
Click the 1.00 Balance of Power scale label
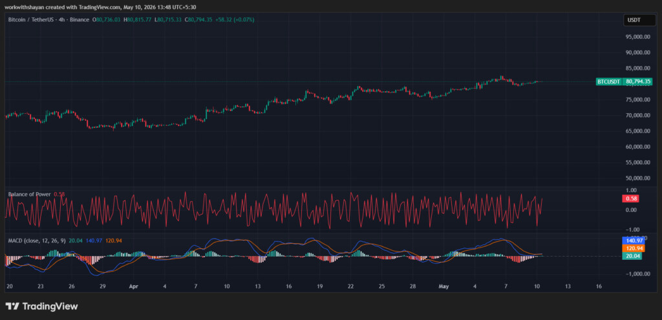[631, 191]
